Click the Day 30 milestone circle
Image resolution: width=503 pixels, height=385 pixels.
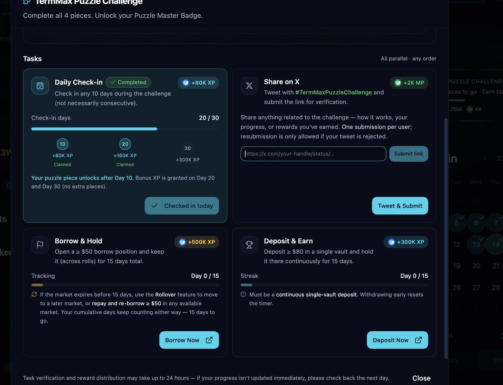pos(187,148)
